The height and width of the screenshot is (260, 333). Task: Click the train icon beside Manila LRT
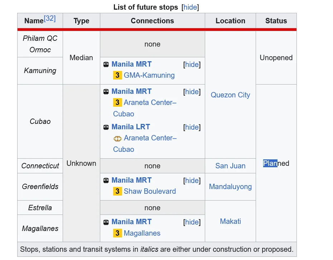[106, 127]
